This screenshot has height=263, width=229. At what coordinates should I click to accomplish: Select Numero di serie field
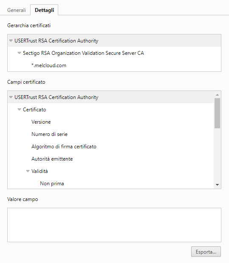tap(49, 134)
